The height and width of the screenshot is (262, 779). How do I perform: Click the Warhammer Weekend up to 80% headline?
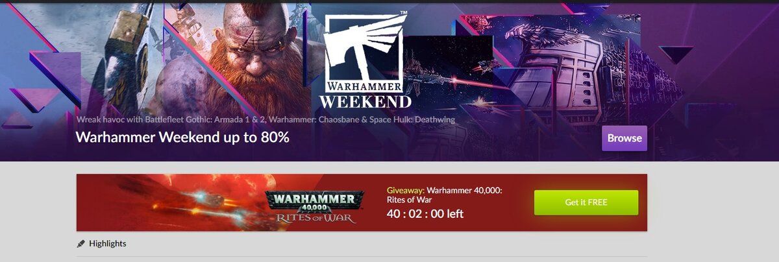182,137
